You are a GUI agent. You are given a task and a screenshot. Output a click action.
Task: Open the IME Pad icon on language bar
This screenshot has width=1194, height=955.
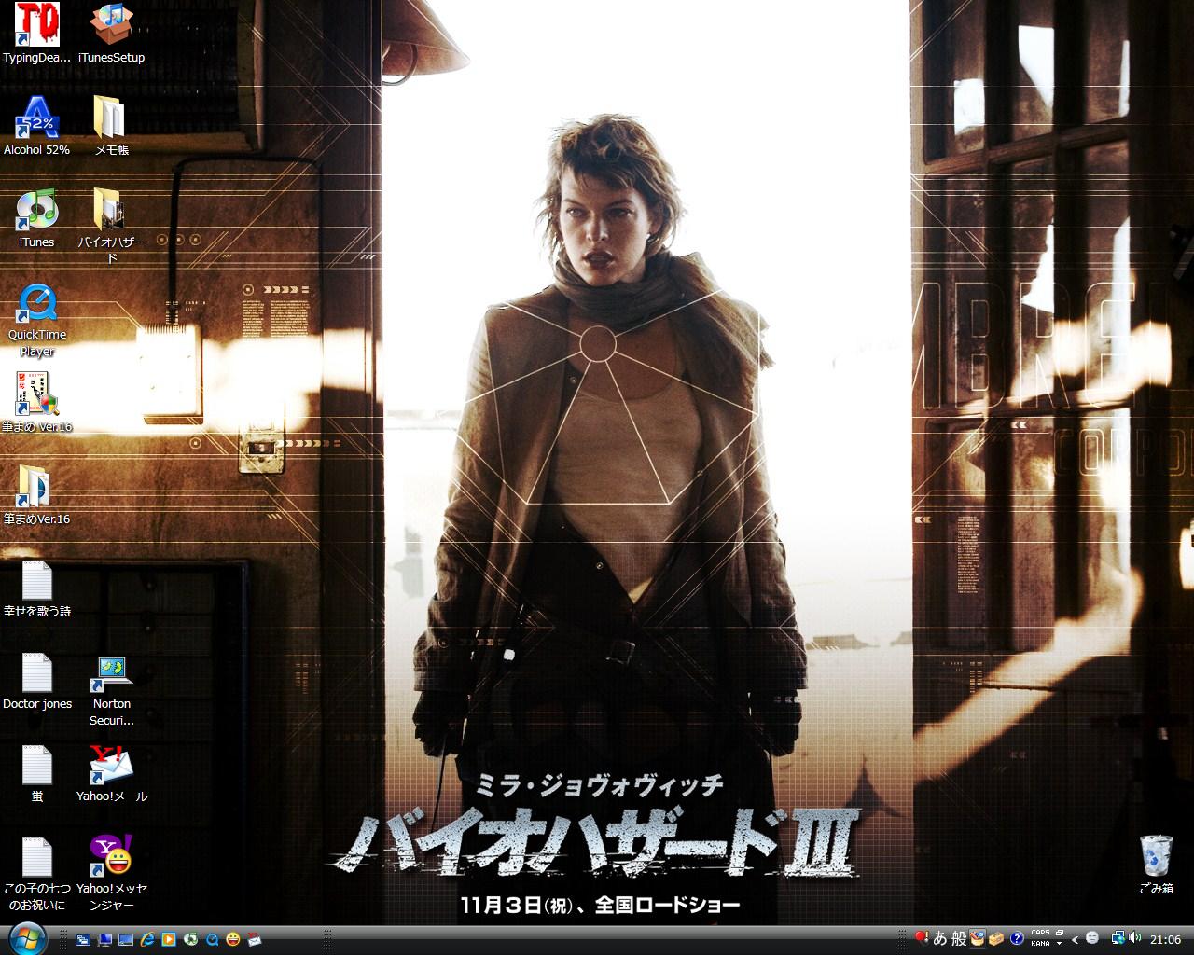978,938
